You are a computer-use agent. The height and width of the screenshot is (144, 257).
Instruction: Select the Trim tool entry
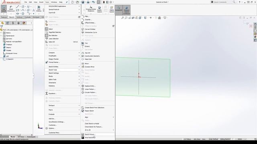pyautogui.click(x=98, y=43)
